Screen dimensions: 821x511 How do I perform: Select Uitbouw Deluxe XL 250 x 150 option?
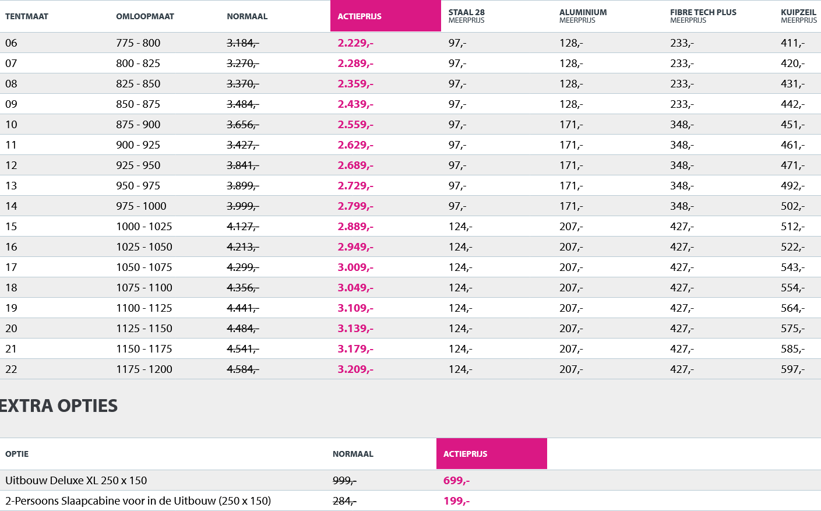(76, 481)
